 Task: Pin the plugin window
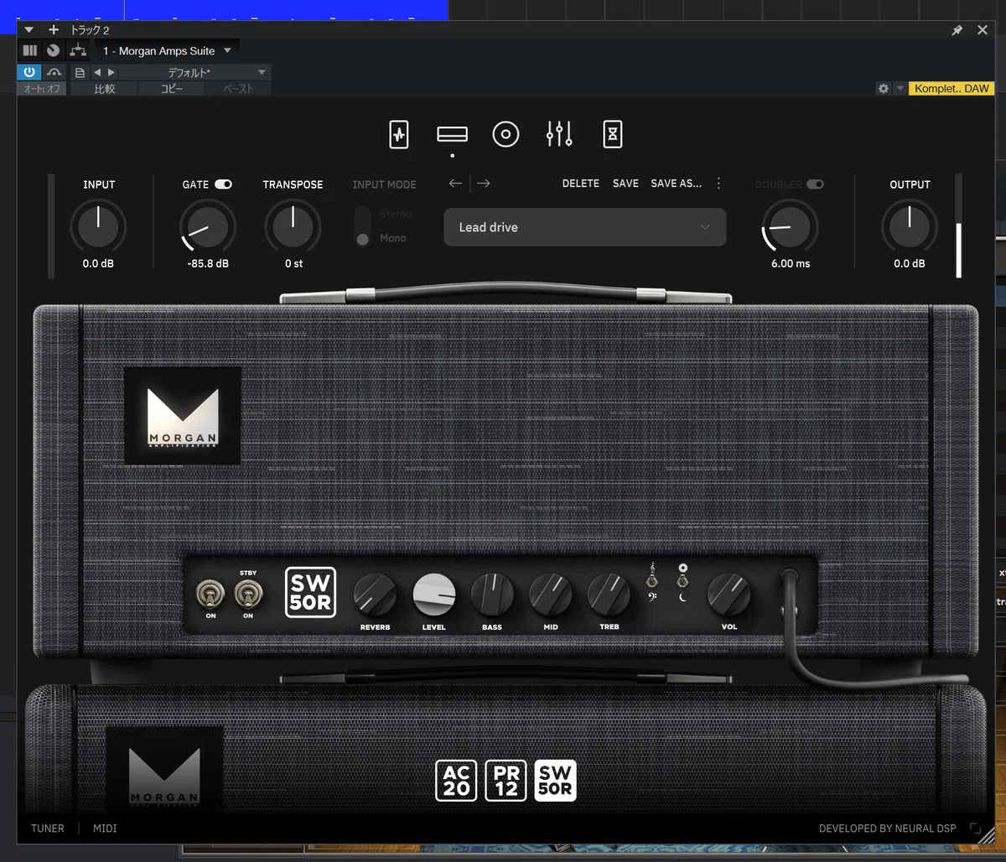(957, 30)
